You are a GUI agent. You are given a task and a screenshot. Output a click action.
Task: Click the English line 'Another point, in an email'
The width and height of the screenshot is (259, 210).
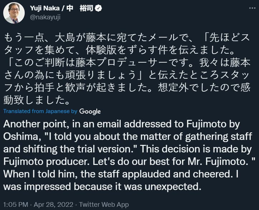pyautogui.click(x=121, y=124)
